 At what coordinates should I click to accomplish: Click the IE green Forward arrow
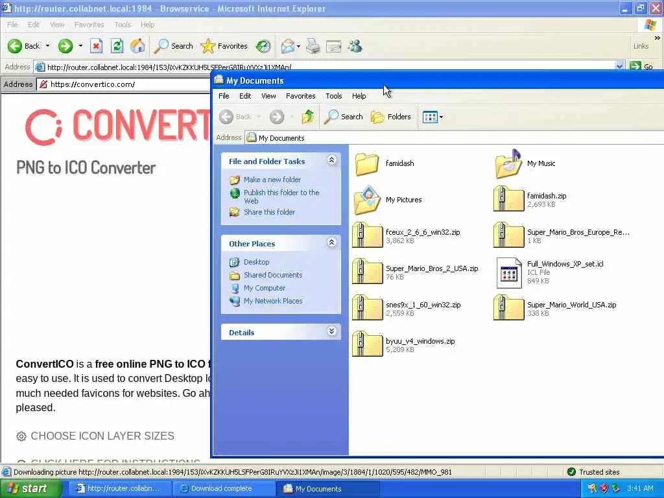point(65,46)
